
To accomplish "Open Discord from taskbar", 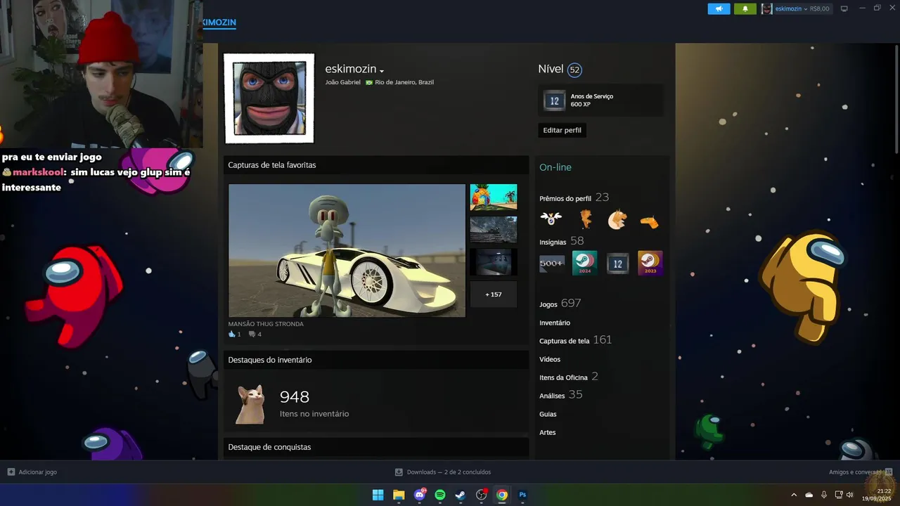I will coord(420,495).
